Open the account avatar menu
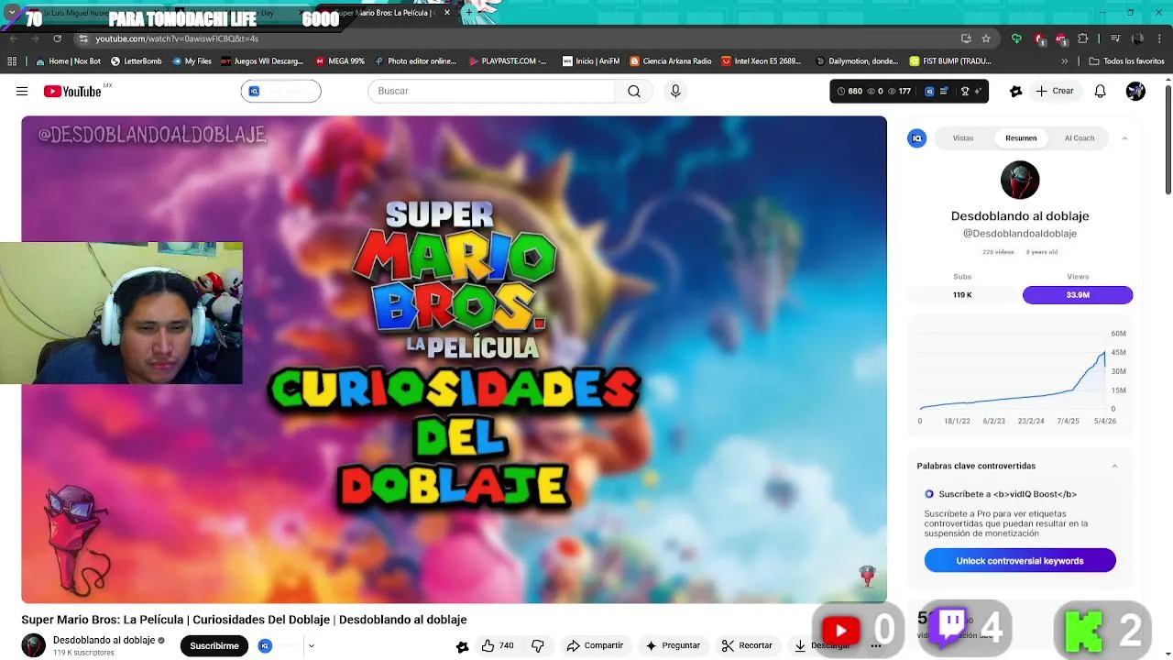 (1135, 91)
